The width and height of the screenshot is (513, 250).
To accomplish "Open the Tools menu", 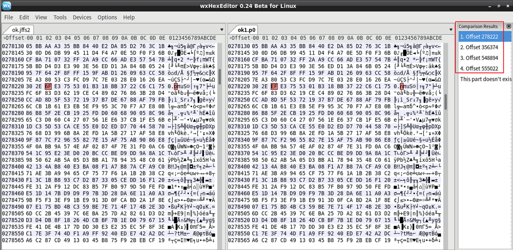I will pyautogui.click(x=60, y=17).
